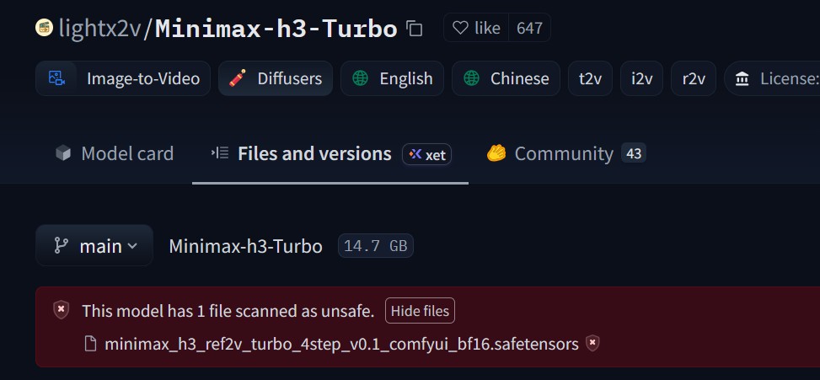The width and height of the screenshot is (820, 380).
Task: Click the unsafe badge after the safetensors filename
Action: tap(592, 344)
